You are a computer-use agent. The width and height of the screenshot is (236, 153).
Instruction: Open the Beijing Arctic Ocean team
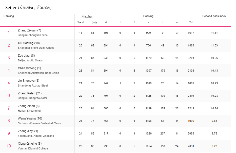30,60
